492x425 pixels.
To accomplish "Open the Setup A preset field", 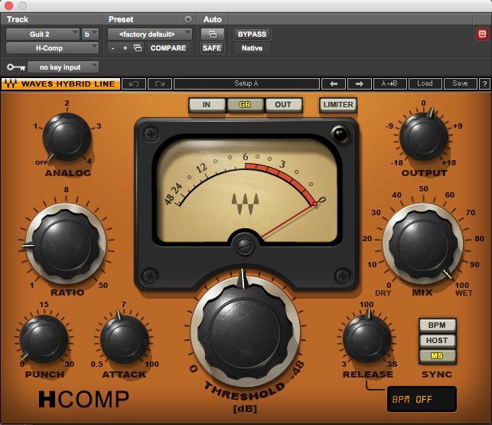I will [246, 84].
